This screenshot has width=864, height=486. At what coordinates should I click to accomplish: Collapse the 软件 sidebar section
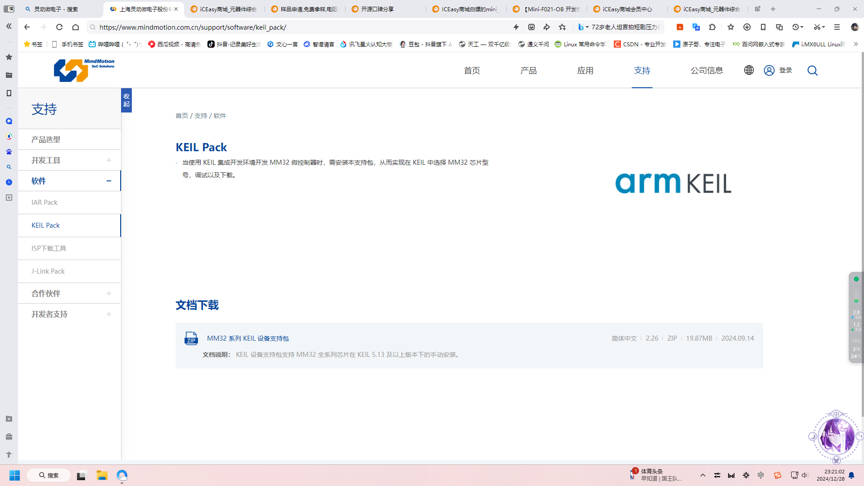tap(108, 181)
